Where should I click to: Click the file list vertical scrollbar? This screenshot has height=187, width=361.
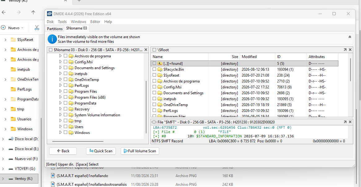coord(351,70)
